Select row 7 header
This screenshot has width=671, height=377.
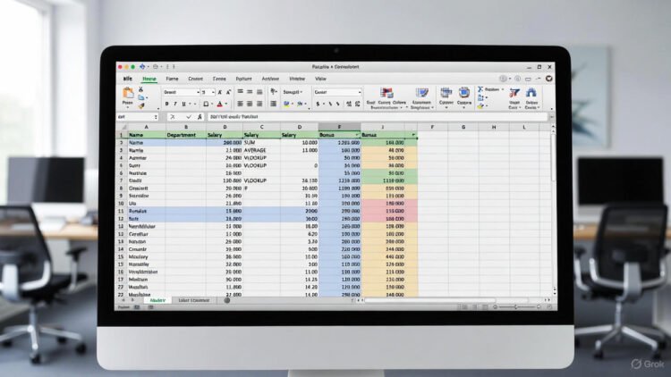(121, 180)
